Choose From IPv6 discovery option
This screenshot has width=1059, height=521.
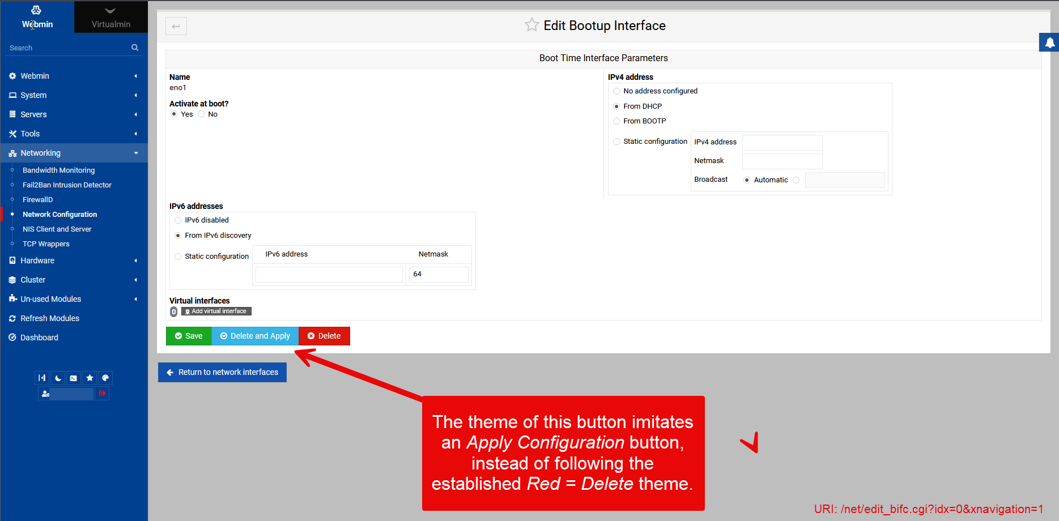click(178, 236)
